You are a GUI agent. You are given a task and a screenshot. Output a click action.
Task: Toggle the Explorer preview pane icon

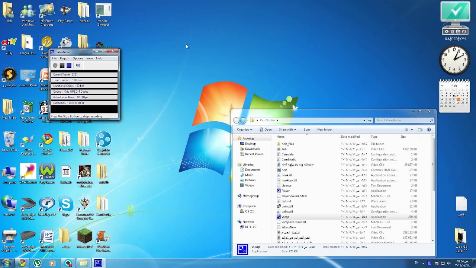(x=420, y=130)
